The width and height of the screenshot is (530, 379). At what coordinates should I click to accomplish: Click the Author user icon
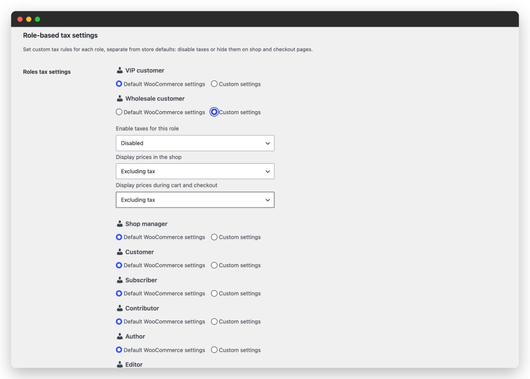[119, 336]
